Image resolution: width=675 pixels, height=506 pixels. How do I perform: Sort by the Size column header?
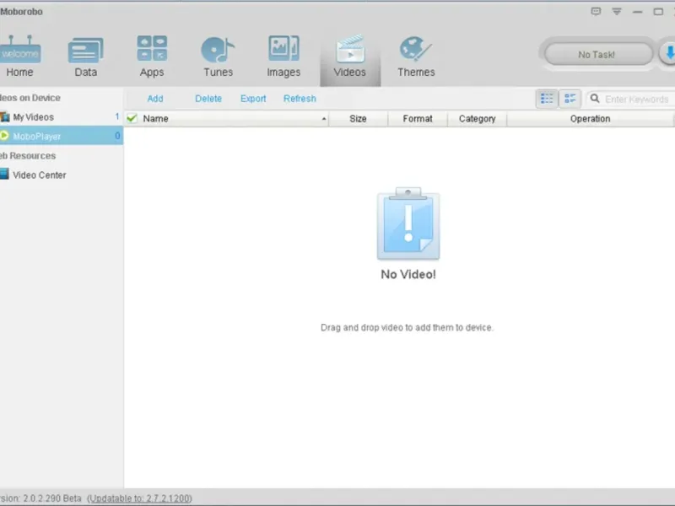358,119
